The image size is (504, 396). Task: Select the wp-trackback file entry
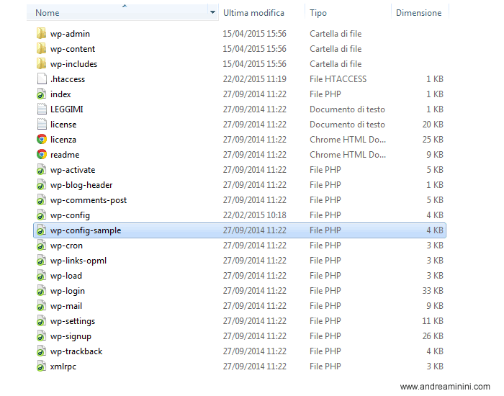[x=76, y=351]
